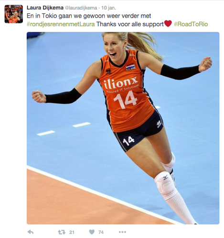Click the tweet text line about Tokio
Screen dimensions: 224x238
pyautogui.click(x=89, y=16)
